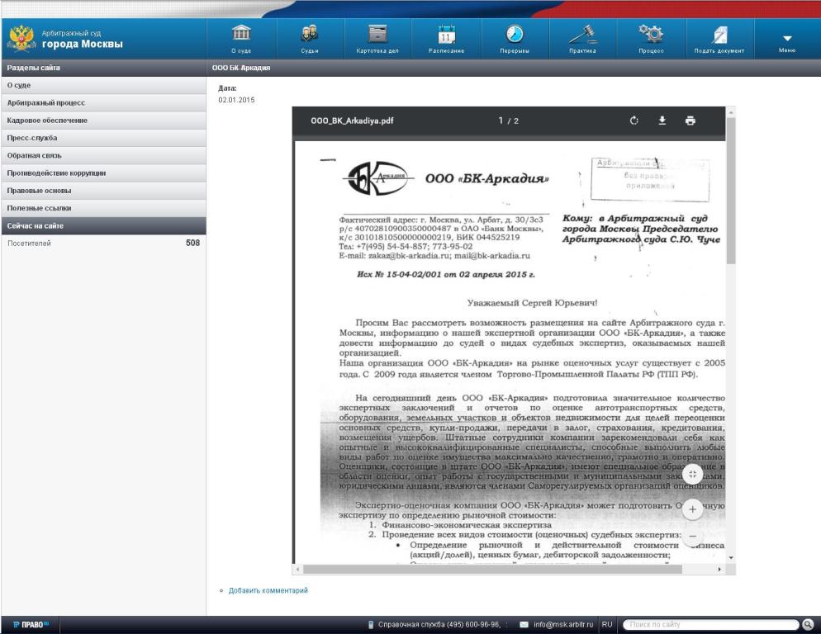
Task: Open Картотека дел case archive icon
Action: pyautogui.click(x=377, y=34)
